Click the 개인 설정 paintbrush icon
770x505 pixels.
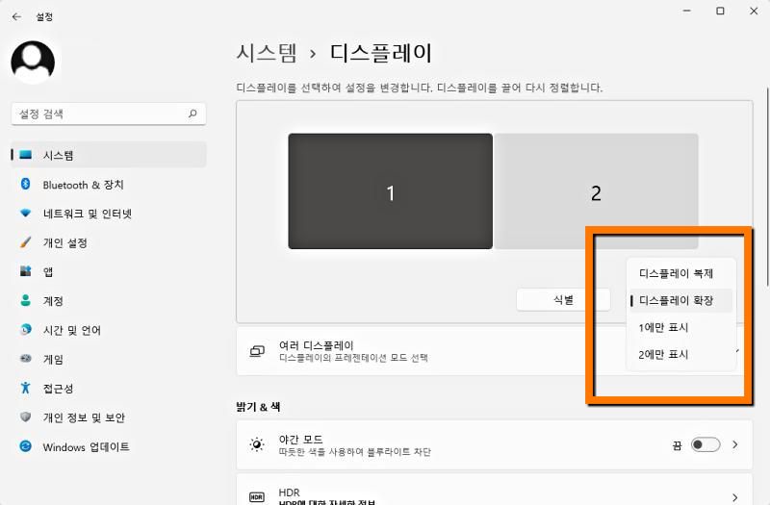26,242
